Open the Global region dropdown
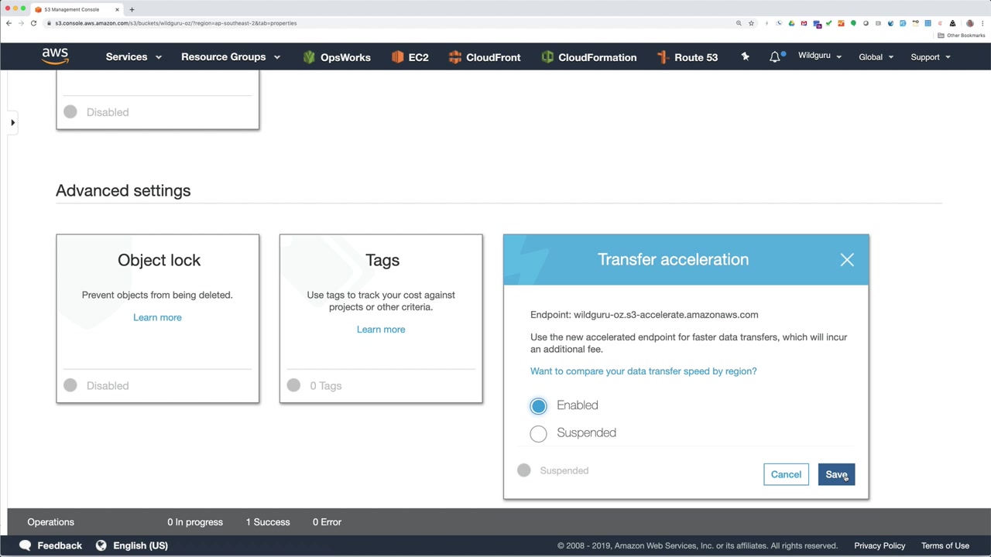Viewport: 991px width, 557px height. point(876,56)
